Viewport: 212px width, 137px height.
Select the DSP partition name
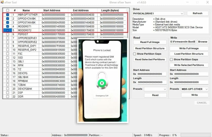click(21, 93)
